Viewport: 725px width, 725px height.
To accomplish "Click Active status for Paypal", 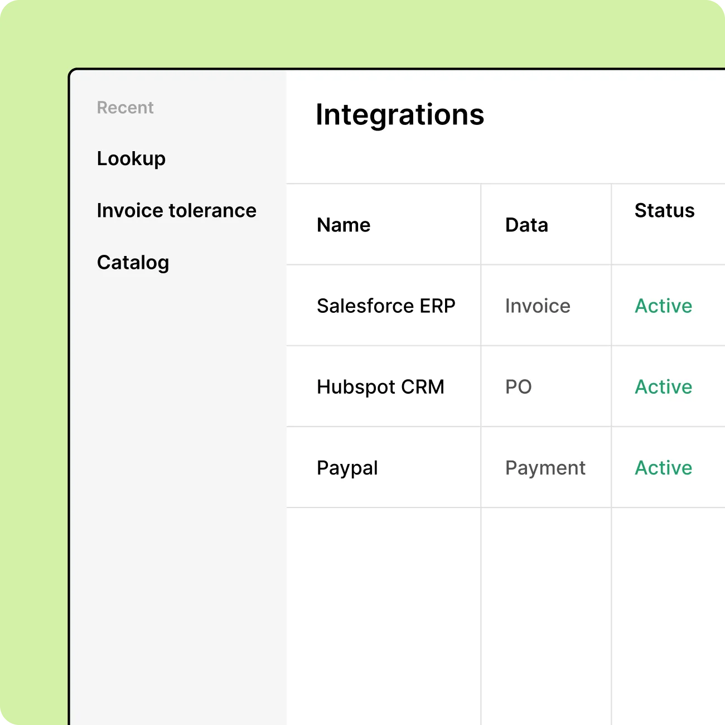I will (x=663, y=468).
